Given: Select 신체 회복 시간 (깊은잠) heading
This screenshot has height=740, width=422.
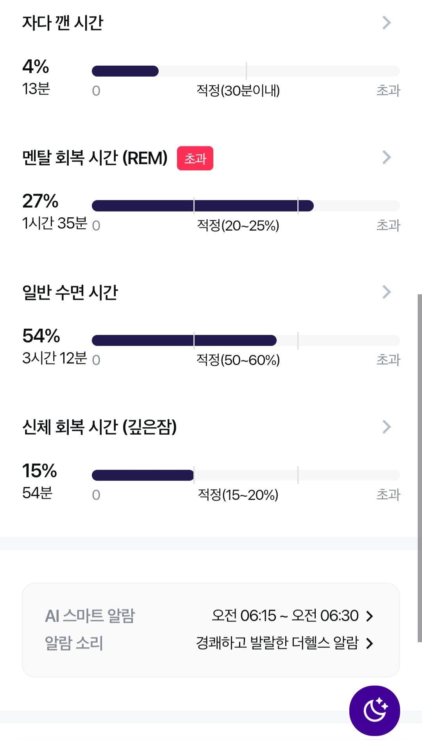Looking at the screenshot, I should click(100, 427).
